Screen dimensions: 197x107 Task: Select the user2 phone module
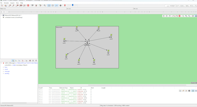tap(108, 52)
